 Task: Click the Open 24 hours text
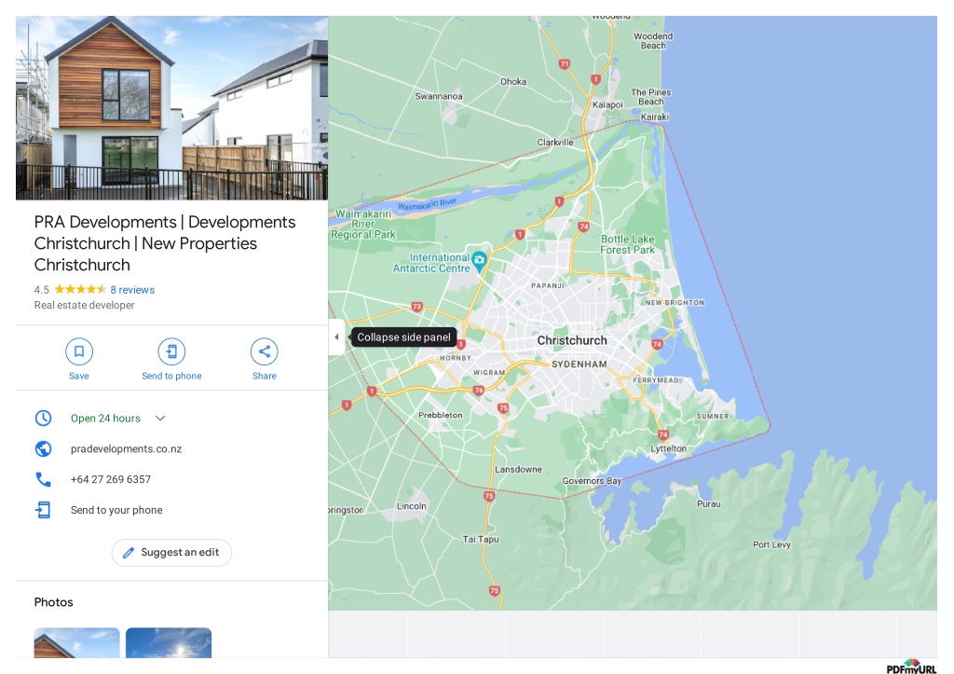click(x=105, y=419)
